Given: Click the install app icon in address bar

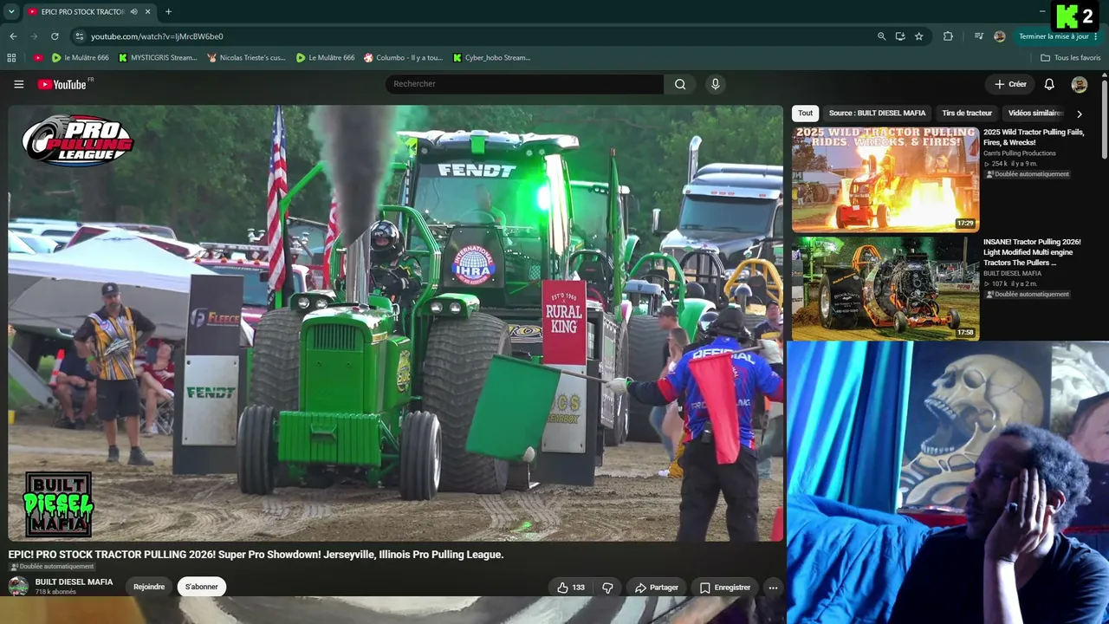Looking at the screenshot, I should [900, 36].
